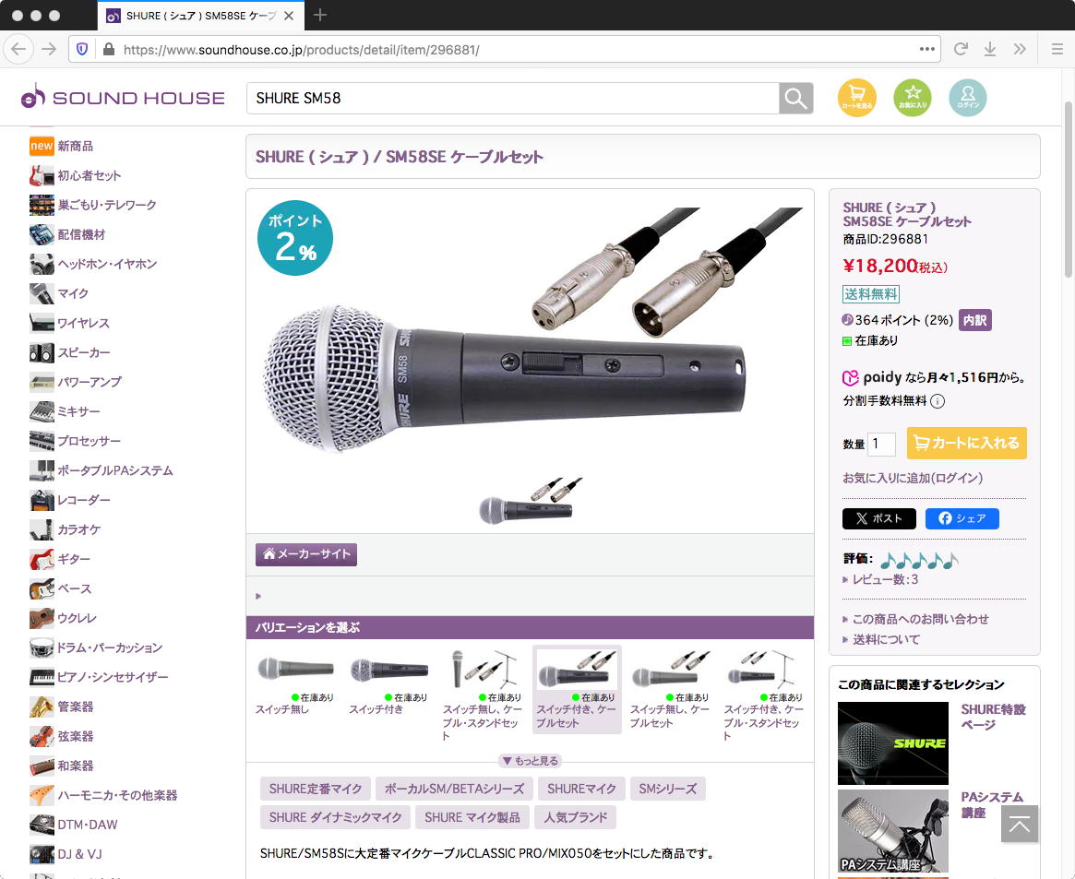The image size is (1075, 879).
Task: Open ミキサー category
Action: [66, 411]
